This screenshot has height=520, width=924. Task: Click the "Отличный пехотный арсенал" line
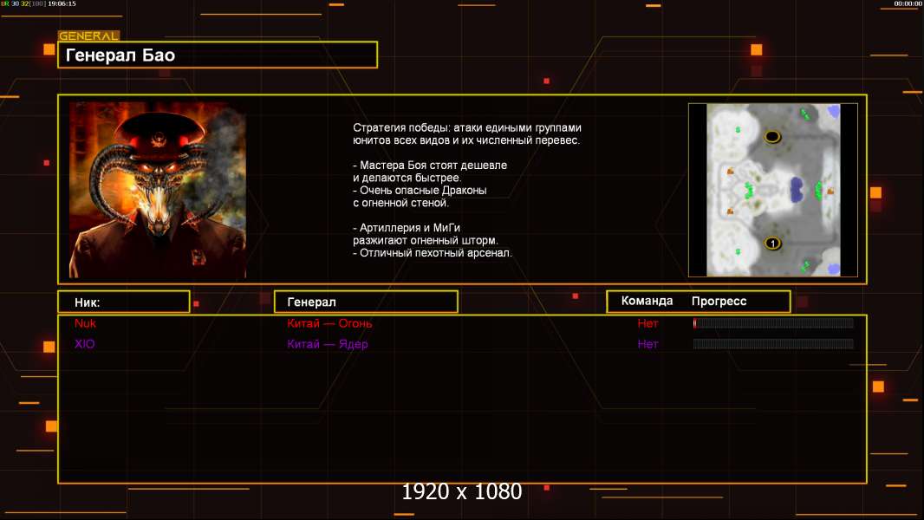point(433,253)
